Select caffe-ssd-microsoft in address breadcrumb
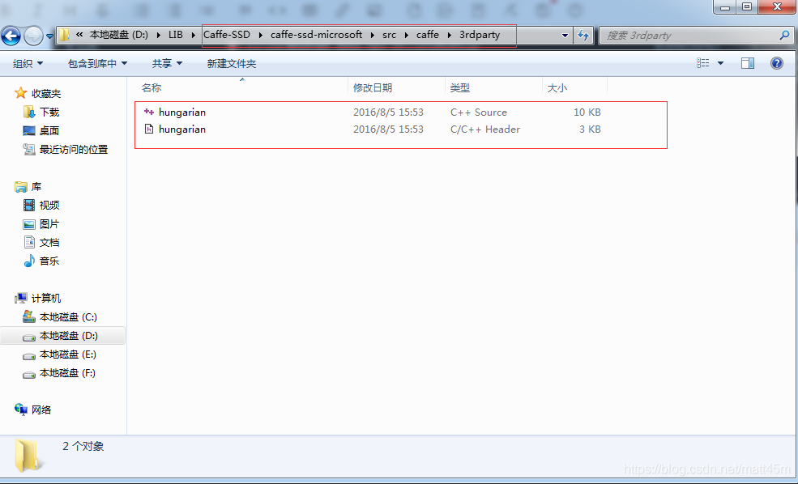798x484 pixels. point(316,35)
